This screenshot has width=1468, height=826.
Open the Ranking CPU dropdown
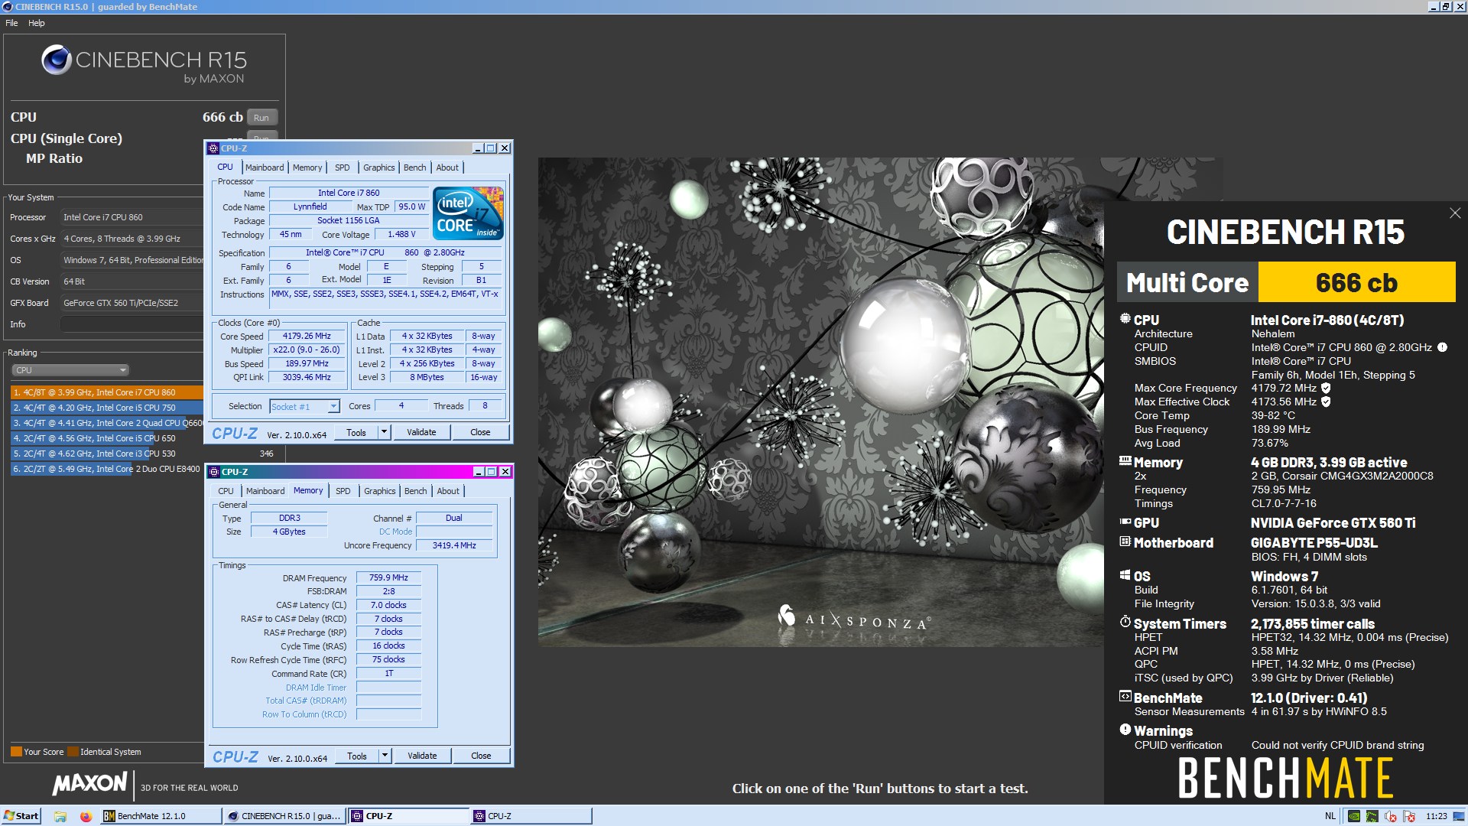[x=70, y=370]
